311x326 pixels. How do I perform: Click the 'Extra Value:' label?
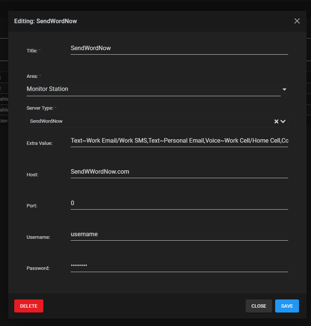click(40, 143)
